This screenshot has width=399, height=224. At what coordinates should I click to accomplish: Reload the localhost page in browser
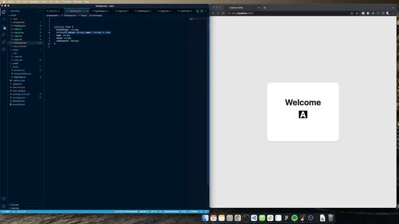click(223, 13)
